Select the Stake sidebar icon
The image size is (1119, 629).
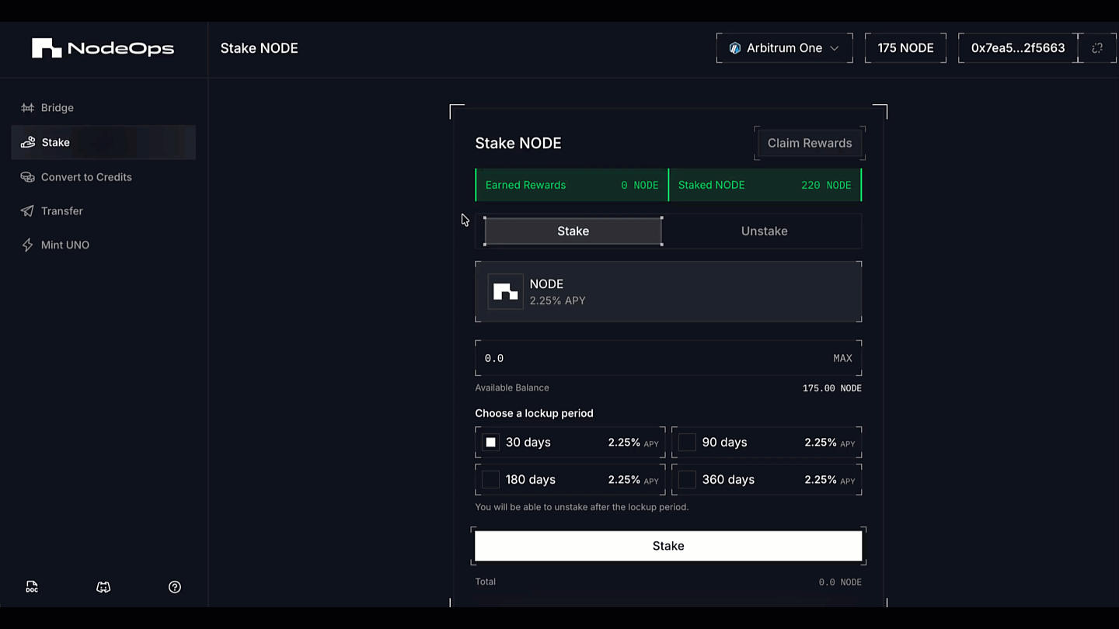28,142
